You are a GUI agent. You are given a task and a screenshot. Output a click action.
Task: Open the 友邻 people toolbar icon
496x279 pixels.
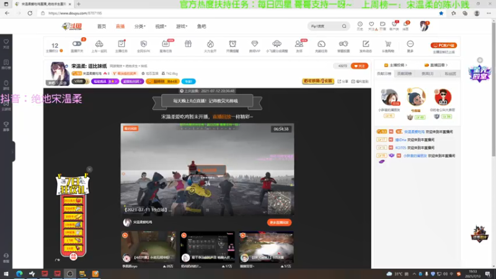299,46
